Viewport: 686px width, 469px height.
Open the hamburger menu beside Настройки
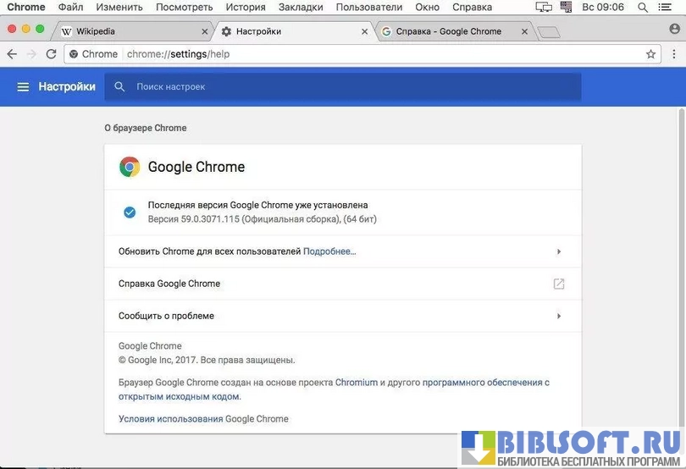(23, 86)
